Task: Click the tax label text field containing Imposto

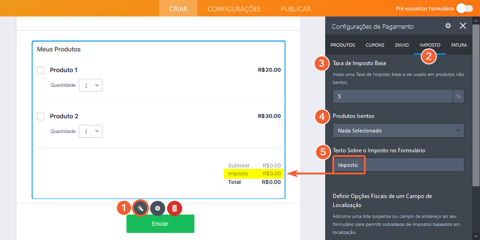Action: 398,165
